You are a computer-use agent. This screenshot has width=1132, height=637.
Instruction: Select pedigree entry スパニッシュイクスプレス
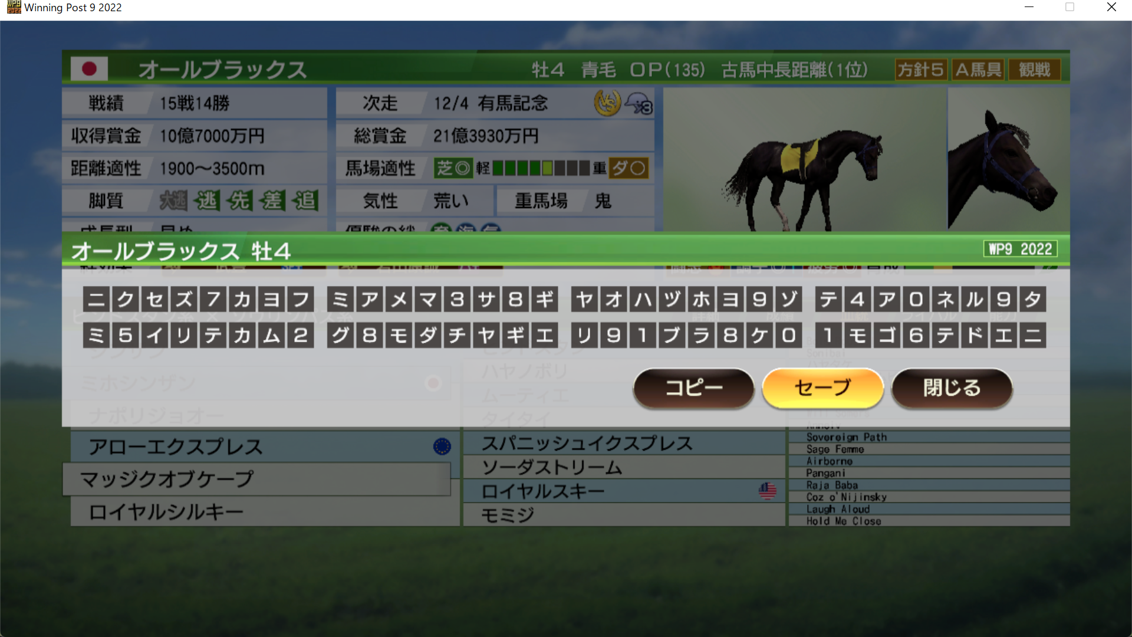point(624,443)
